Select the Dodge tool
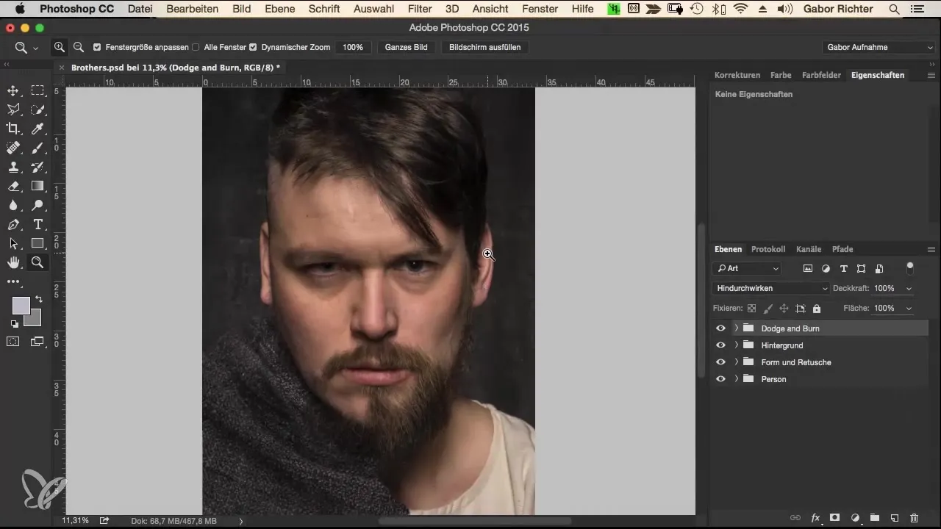Image resolution: width=941 pixels, height=529 pixels. (38, 205)
